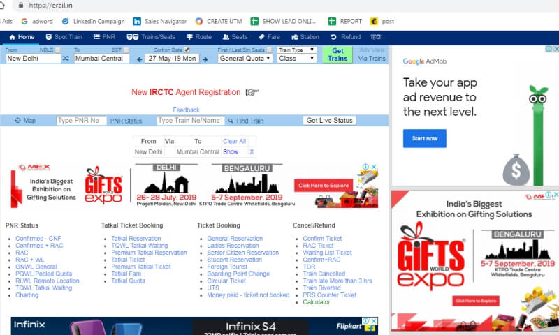Open Charting link
Screen dimensions: 559x335
[27, 295]
